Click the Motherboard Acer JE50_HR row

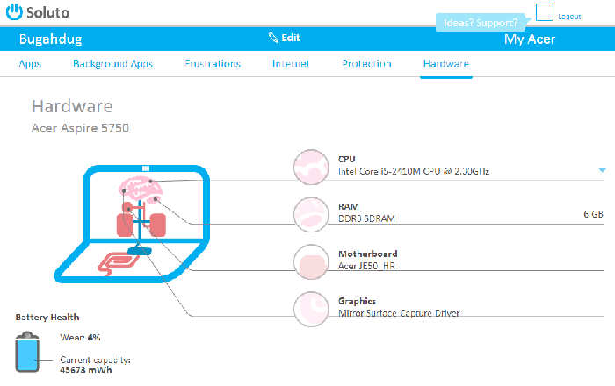tap(439, 260)
